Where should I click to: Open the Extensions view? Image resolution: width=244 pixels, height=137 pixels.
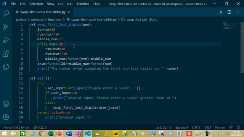(x=6, y=54)
